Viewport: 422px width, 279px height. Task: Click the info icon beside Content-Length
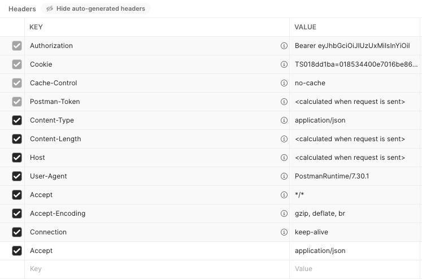284,139
